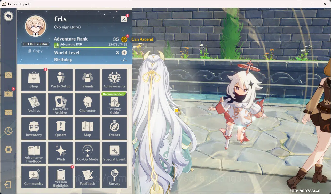Image resolution: width=331 pixels, height=194 pixels.
Task: Open the Community tile
Action: pyautogui.click(x=34, y=177)
